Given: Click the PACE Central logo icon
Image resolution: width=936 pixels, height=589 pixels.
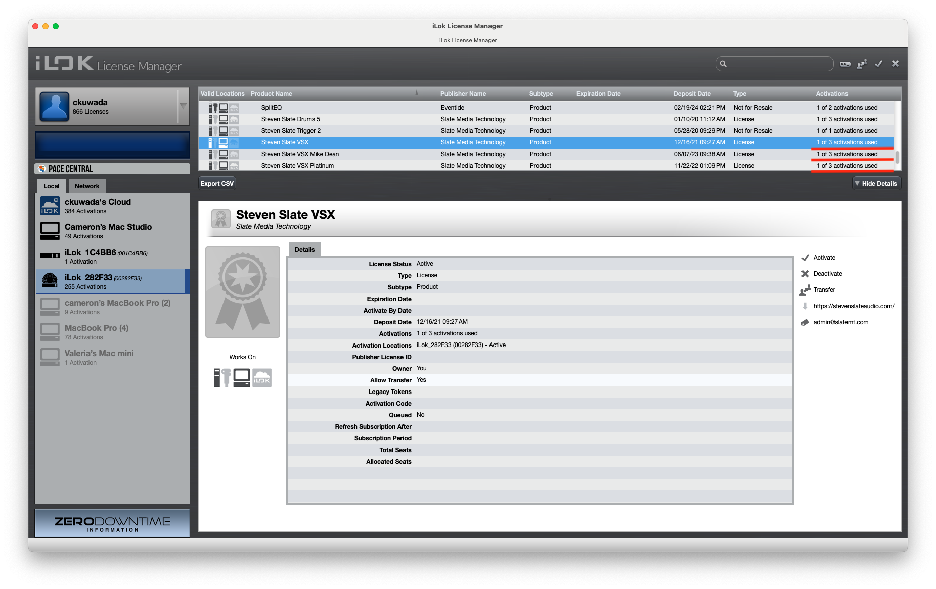Looking at the screenshot, I should click(x=42, y=169).
